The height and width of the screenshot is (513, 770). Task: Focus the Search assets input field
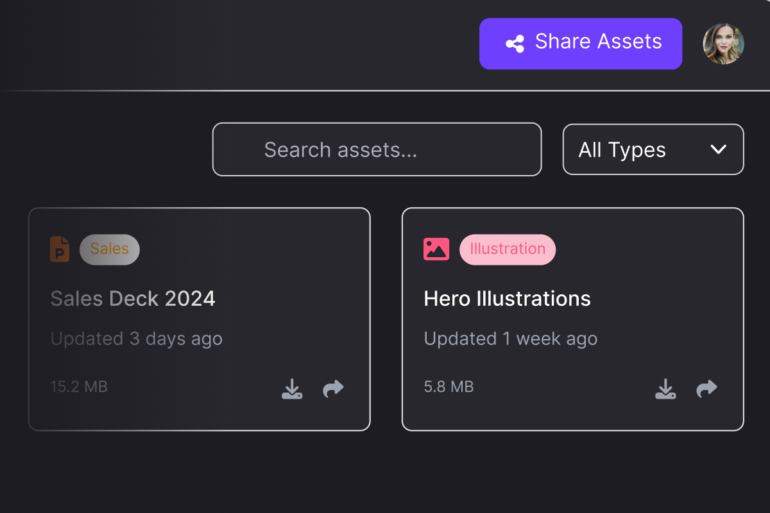[x=377, y=149]
